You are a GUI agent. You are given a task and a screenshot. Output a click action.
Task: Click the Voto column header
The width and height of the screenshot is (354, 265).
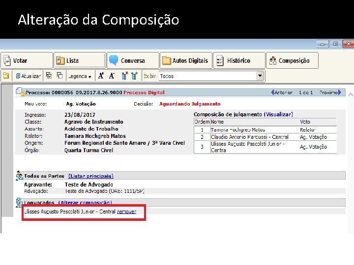[318, 122]
